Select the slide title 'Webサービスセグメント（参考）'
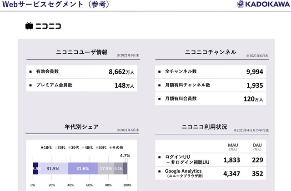 (55, 4)
